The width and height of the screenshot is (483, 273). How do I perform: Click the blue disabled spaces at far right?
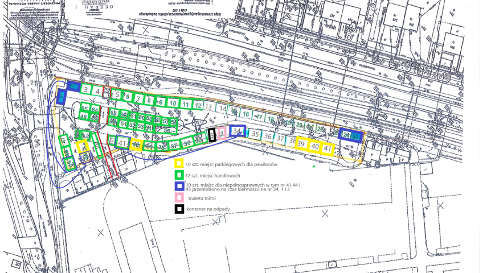(350, 135)
